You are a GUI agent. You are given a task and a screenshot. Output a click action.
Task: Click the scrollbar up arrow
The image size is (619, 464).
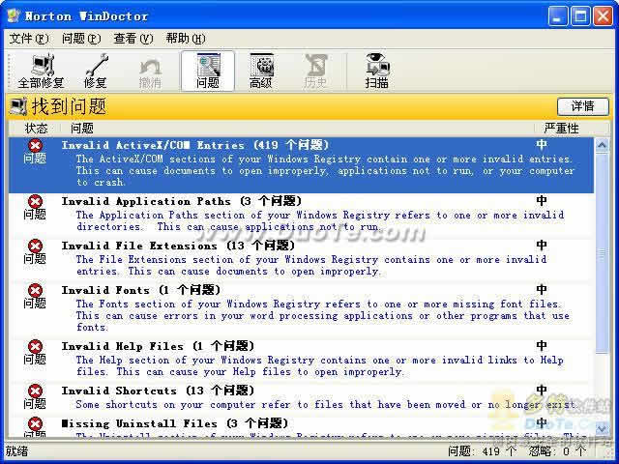pos(602,146)
